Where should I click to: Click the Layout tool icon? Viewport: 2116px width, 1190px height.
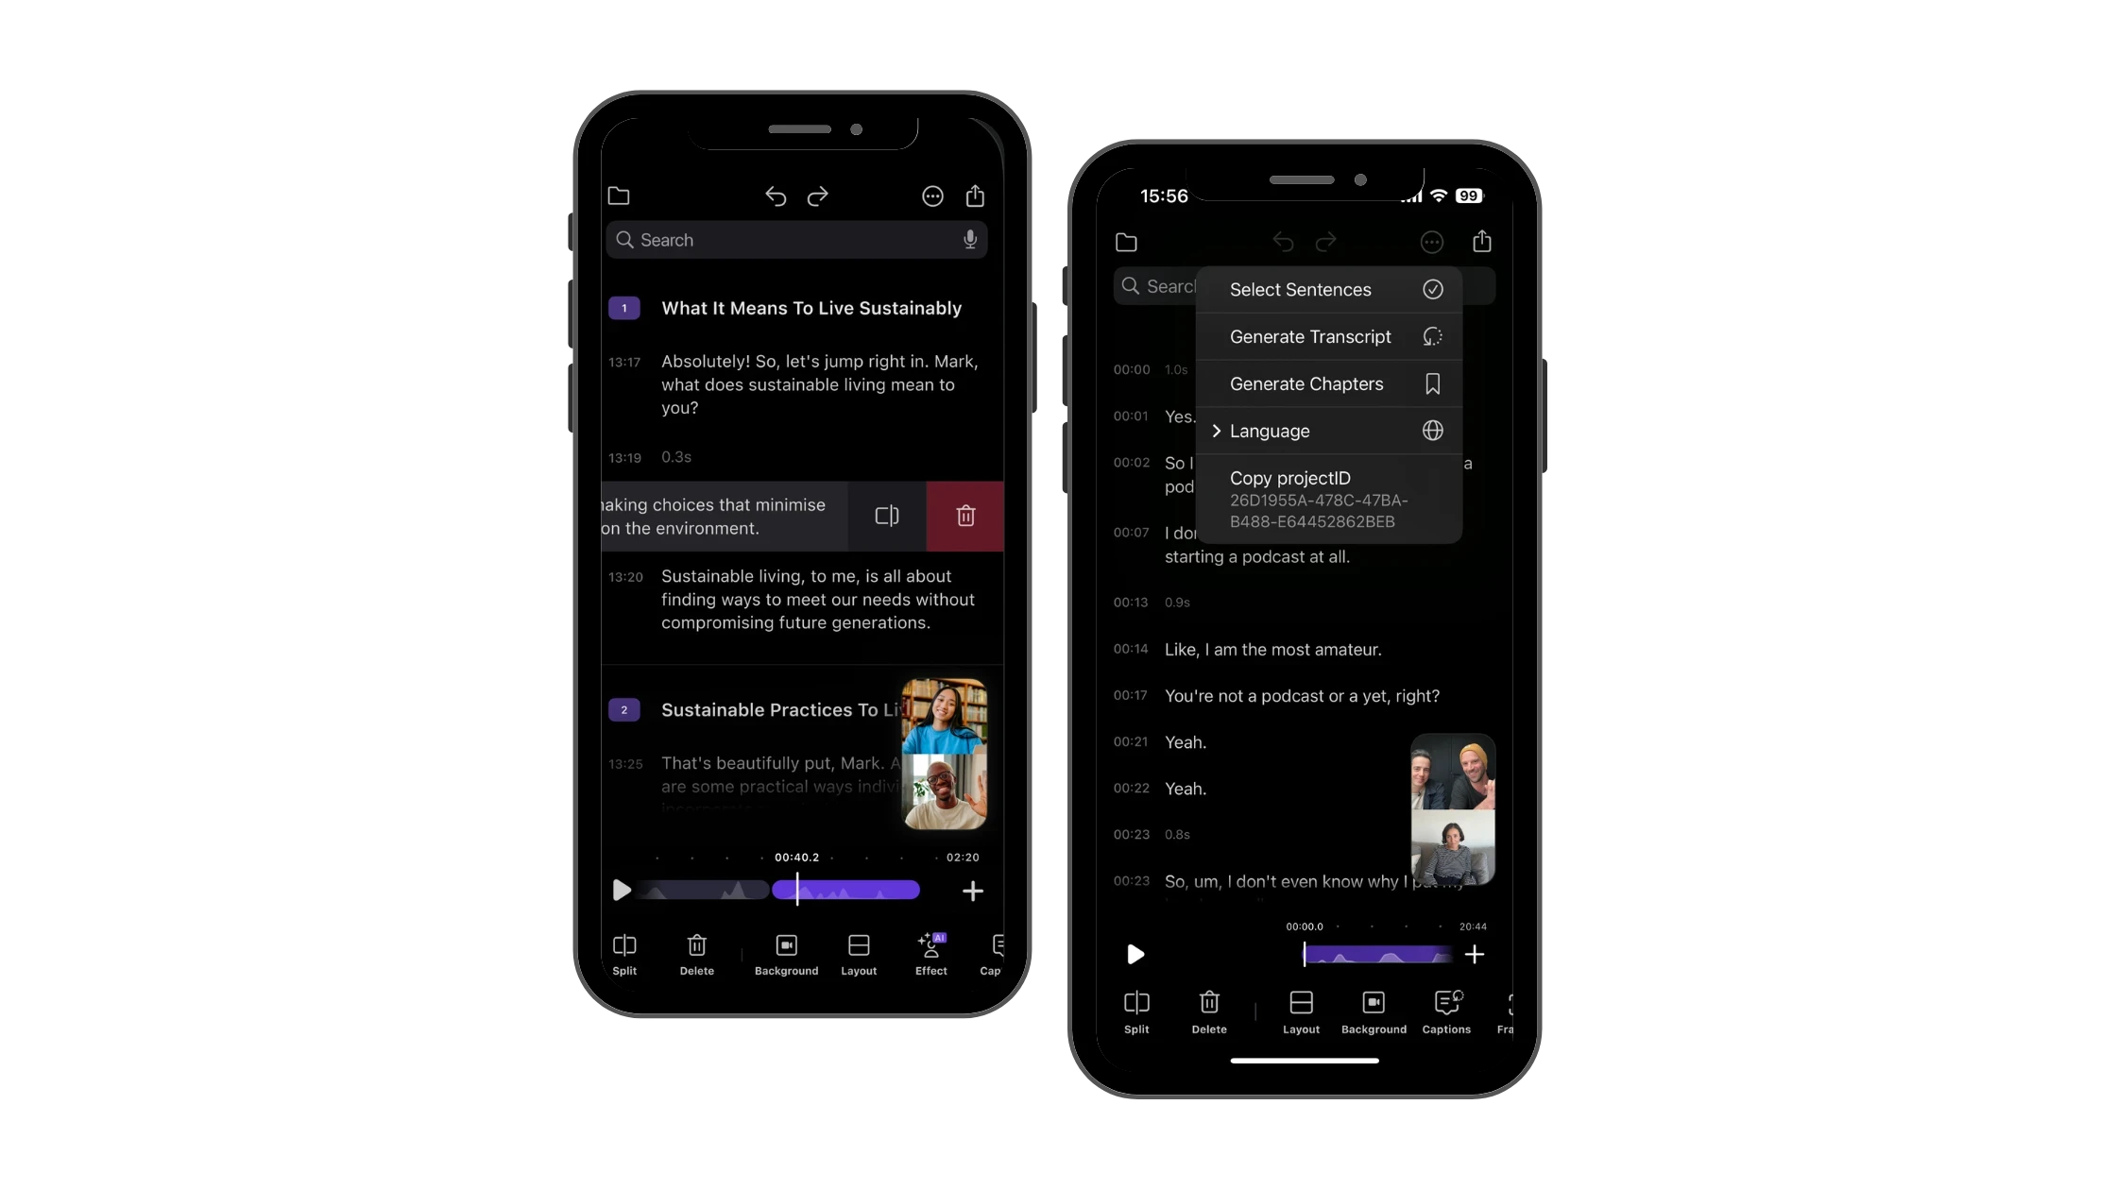[861, 946]
